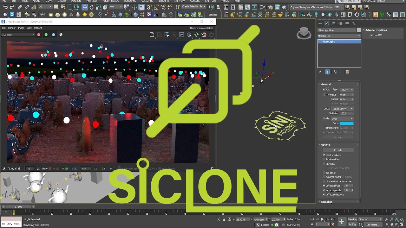Collapse the General rollout
The height and width of the screenshot is (228, 406).
tap(326, 84)
